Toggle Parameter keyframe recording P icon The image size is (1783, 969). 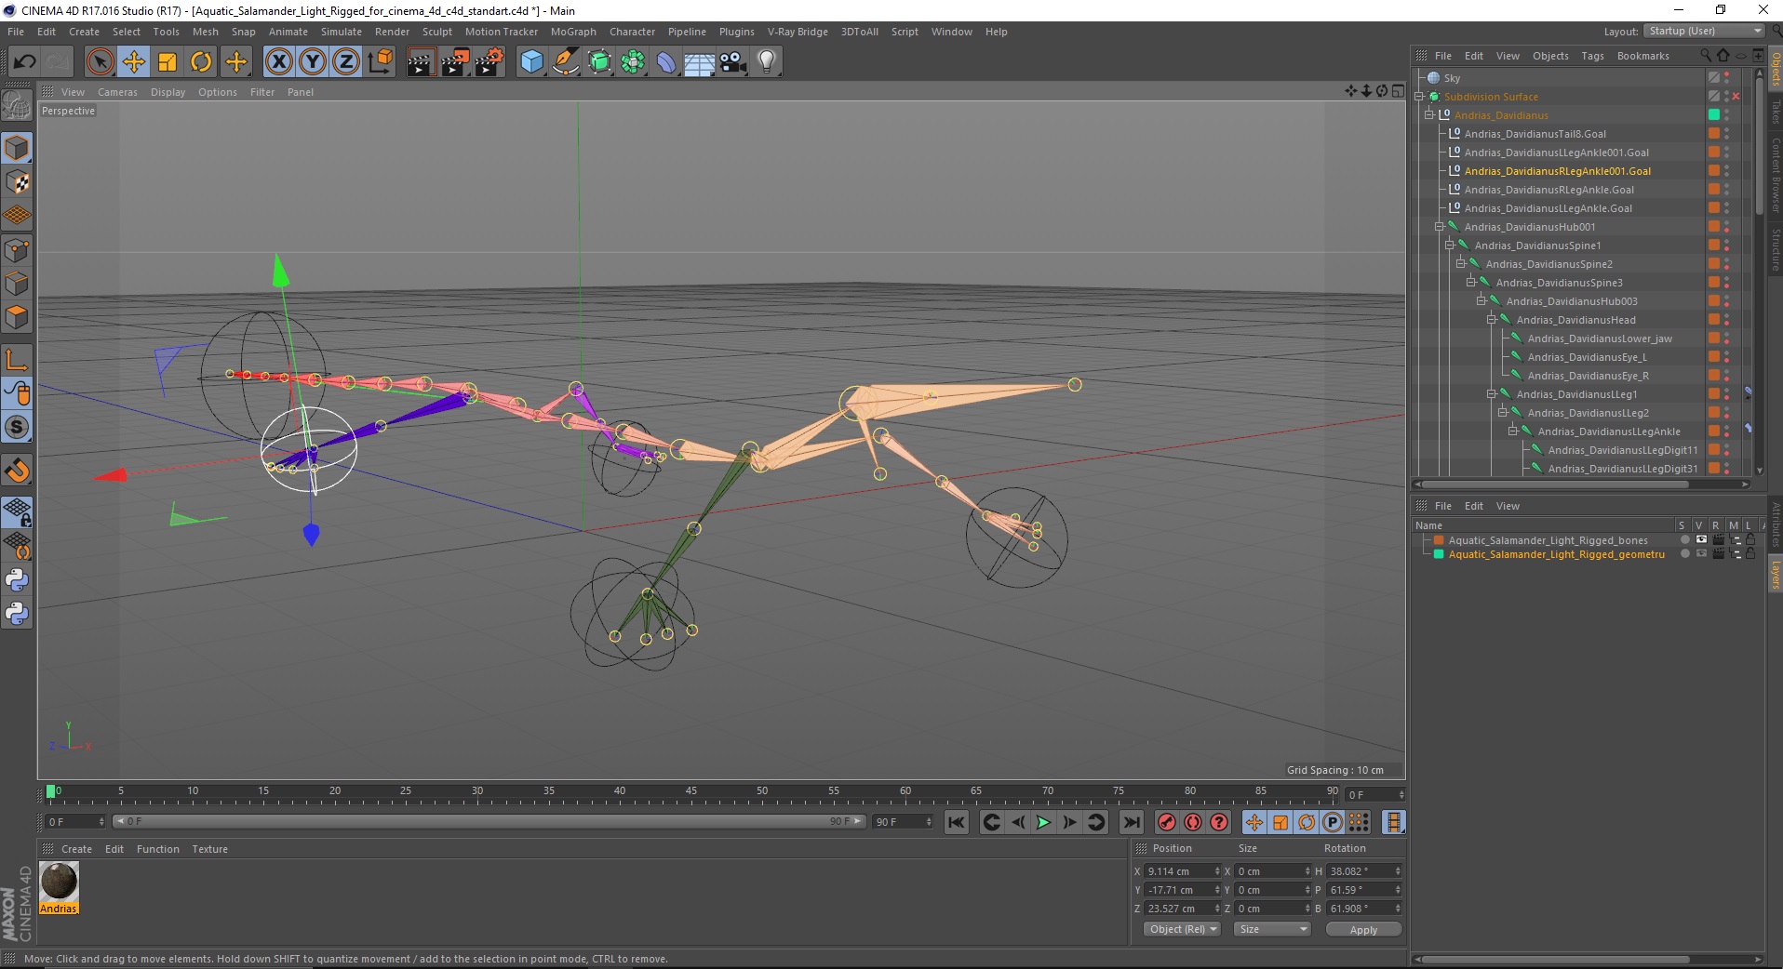[x=1333, y=822]
